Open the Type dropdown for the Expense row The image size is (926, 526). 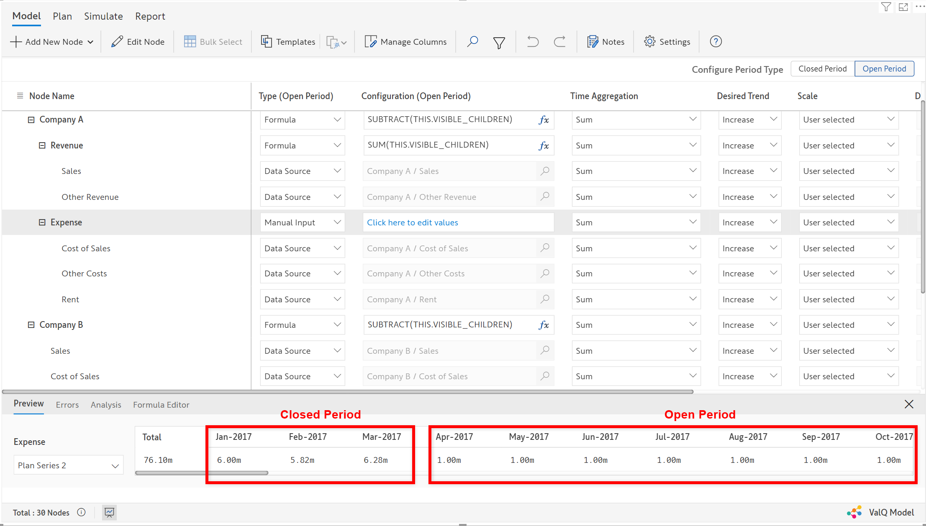(x=302, y=222)
